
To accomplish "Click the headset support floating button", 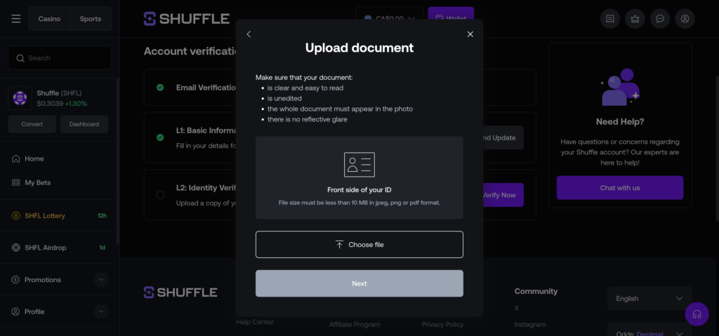I will click(x=697, y=314).
